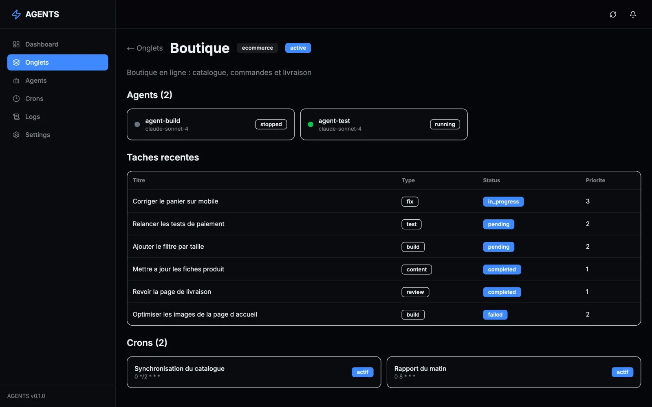The height and width of the screenshot is (407, 652).
Task: Click the Onglets layers icon
Action: click(x=16, y=62)
